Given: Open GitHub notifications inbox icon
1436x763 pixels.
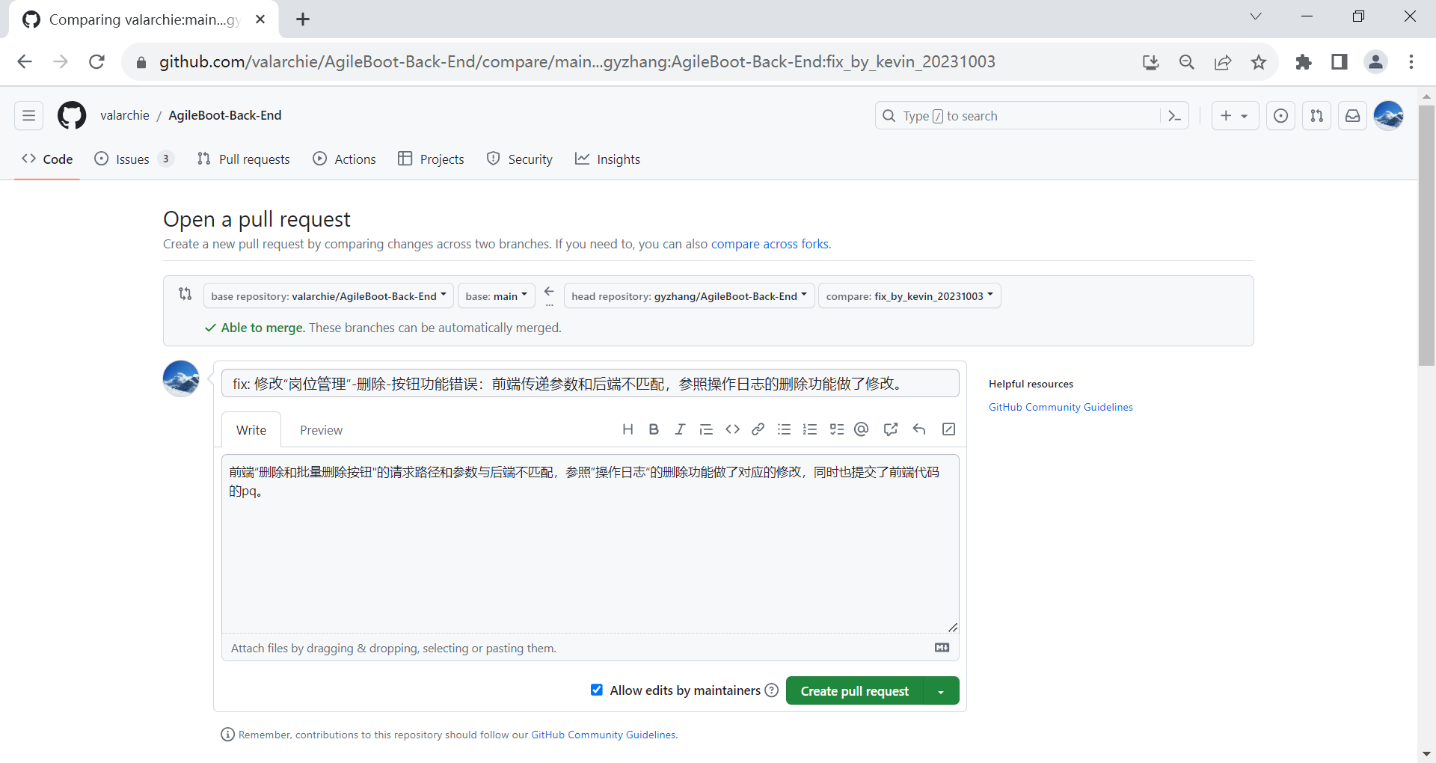Looking at the screenshot, I should tap(1352, 116).
